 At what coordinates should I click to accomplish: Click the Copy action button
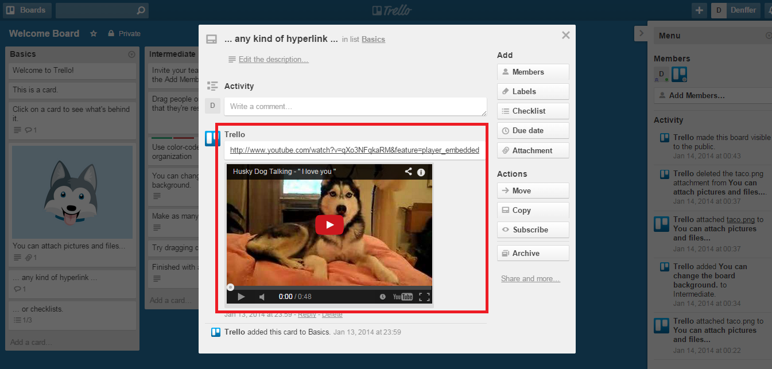533,210
